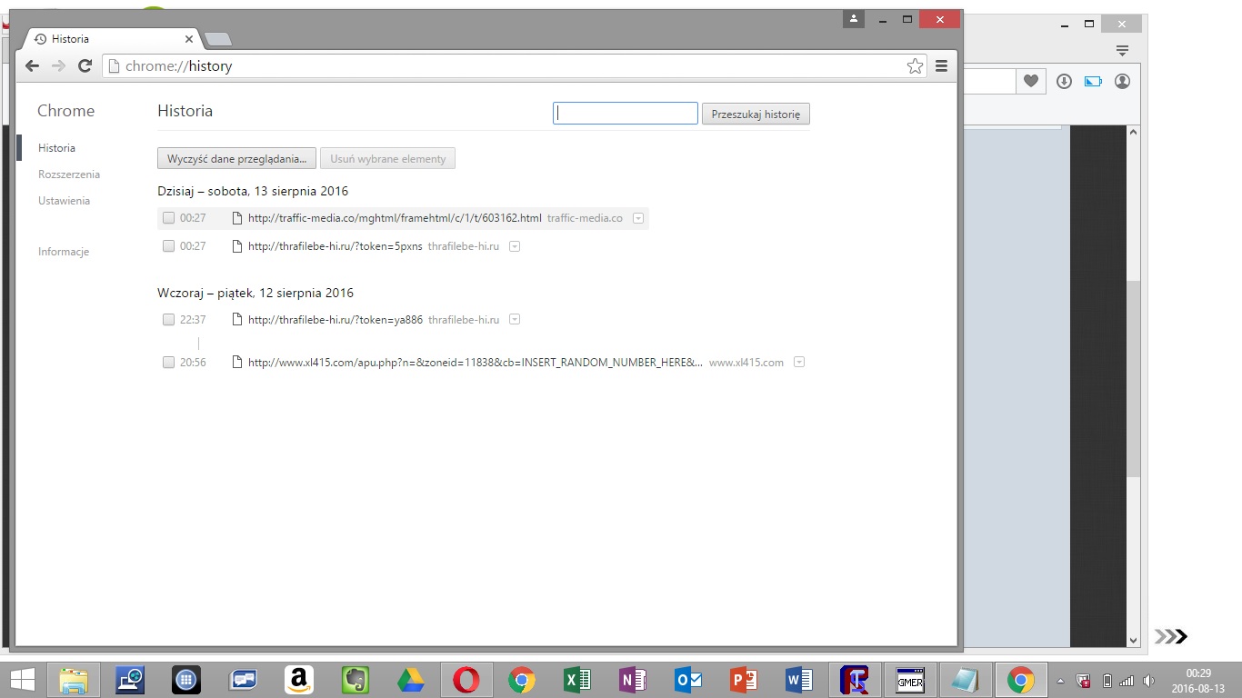Click page icon of the 20:56 entry
Viewport: 1242px width, 698px height.
coord(237,363)
